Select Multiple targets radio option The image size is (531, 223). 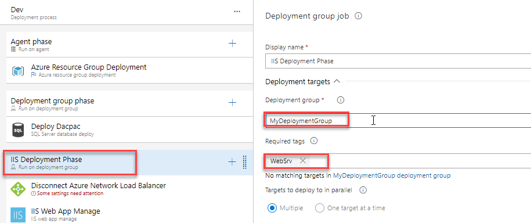[272, 208]
